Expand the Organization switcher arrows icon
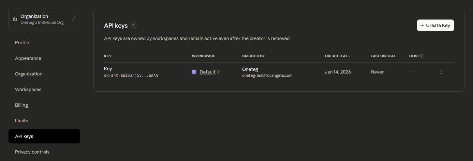The width and height of the screenshot is (473, 161). click(x=74, y=19)
